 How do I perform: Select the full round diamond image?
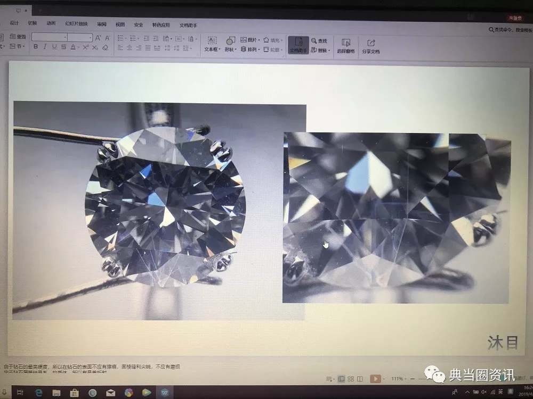click(159, 211)
